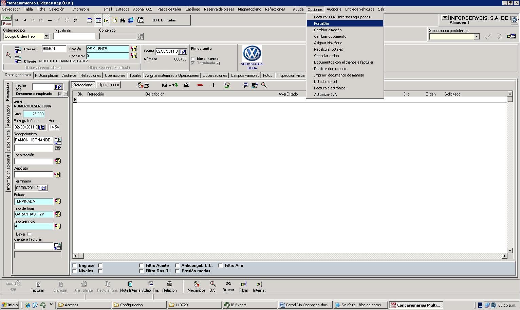520x310 pixels.
Task: Check the Filtro Aceite checkbox
Action: click(x=141, y=265)
